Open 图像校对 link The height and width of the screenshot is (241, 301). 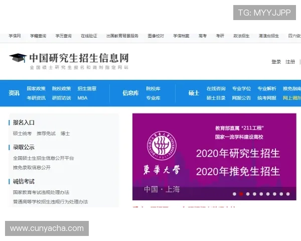pyautogui.click(x=156, y=36)
